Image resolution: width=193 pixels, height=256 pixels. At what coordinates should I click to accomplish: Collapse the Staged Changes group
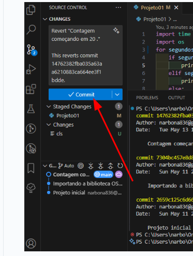tap(49, 107)
